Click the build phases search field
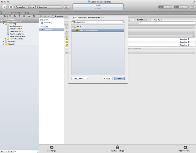The width and height of the screenshot is (196, 153). 167,23
